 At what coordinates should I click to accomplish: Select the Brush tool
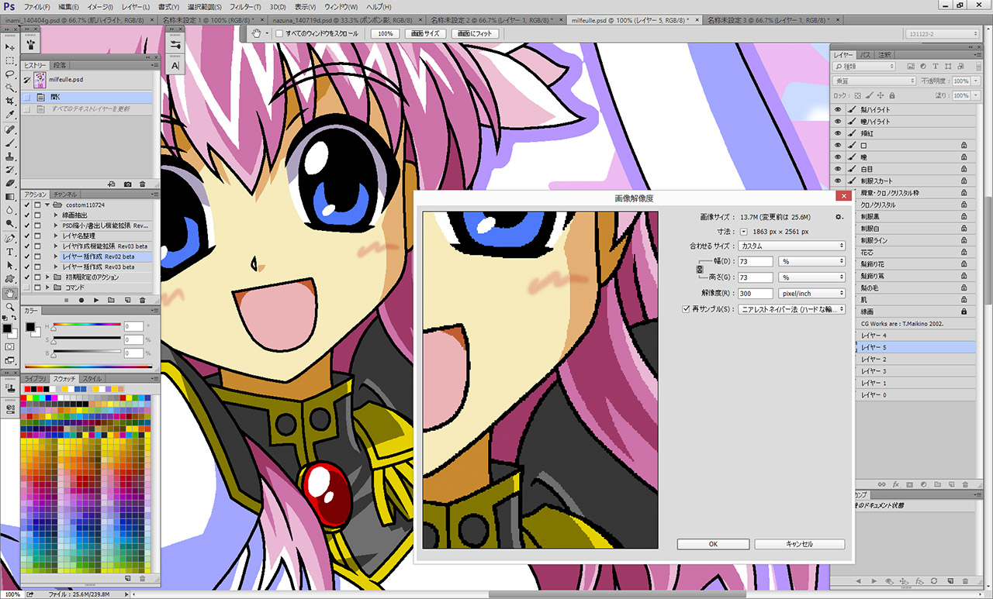(x=10, y=143)
